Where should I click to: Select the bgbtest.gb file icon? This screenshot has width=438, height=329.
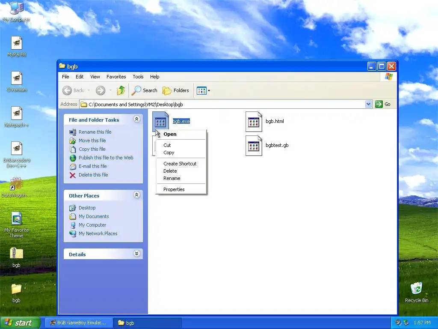point(254,146)
